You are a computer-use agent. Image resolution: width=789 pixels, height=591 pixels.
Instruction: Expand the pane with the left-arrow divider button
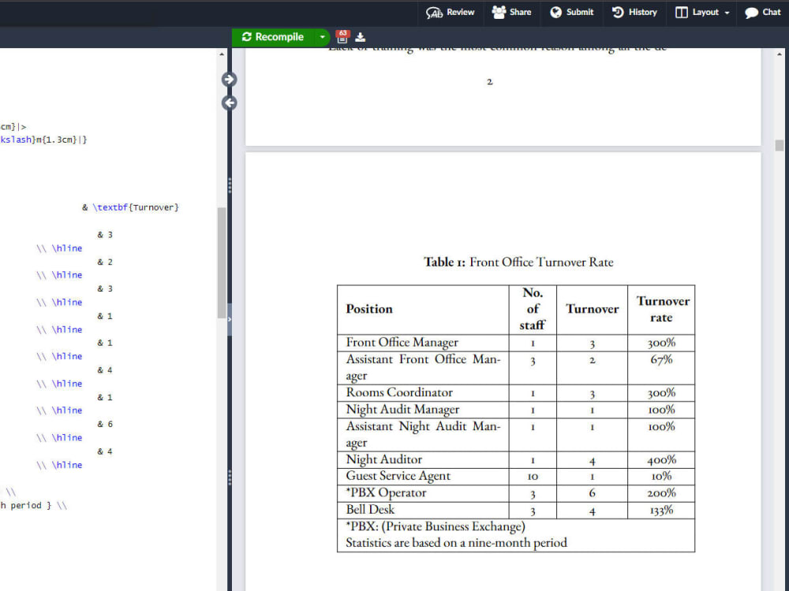(229, 102)
